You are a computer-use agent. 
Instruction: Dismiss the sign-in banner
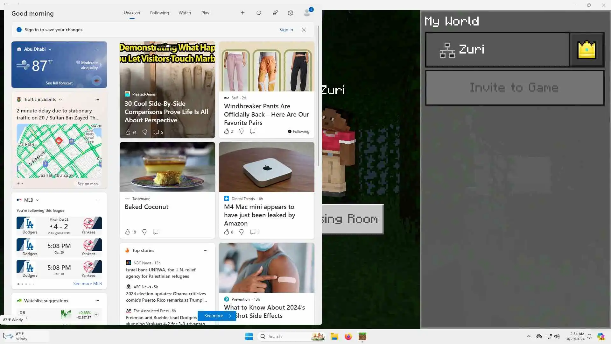pos(304,30)
